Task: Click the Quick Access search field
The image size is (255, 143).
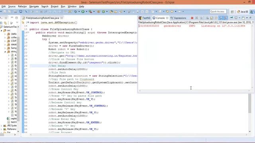Action: [x=218, y=12]
